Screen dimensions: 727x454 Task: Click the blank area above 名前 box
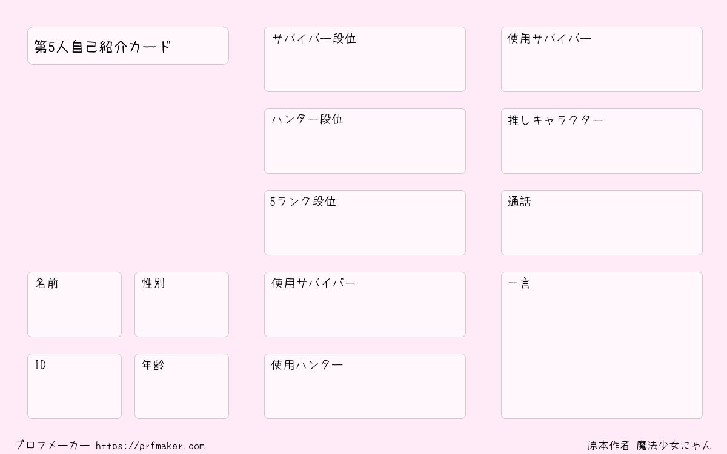pos(128,168)
